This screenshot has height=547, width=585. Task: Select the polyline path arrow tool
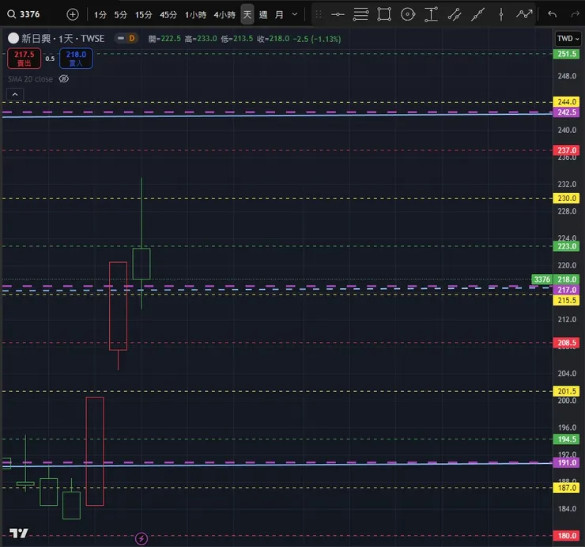(524, 14)
